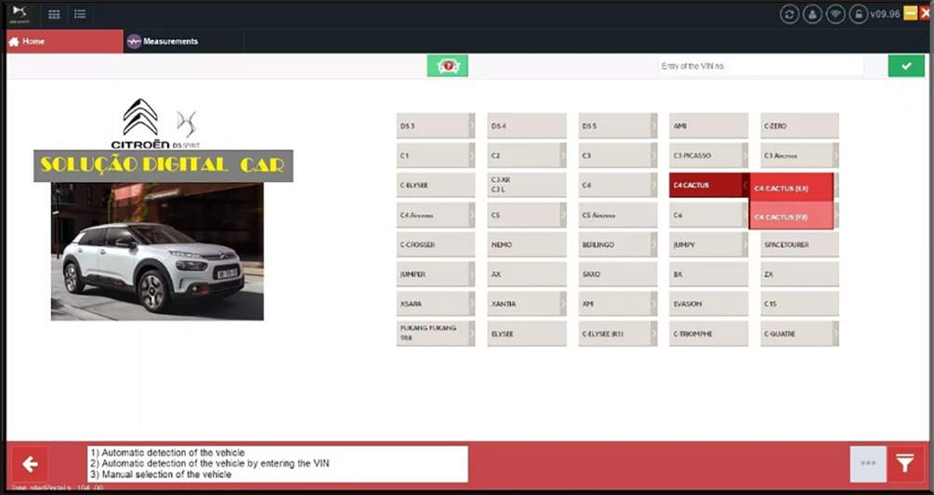This screenshot has width=934, height=495.
Task: Select the C4 Aircross model
Action: tap(436, 215)
